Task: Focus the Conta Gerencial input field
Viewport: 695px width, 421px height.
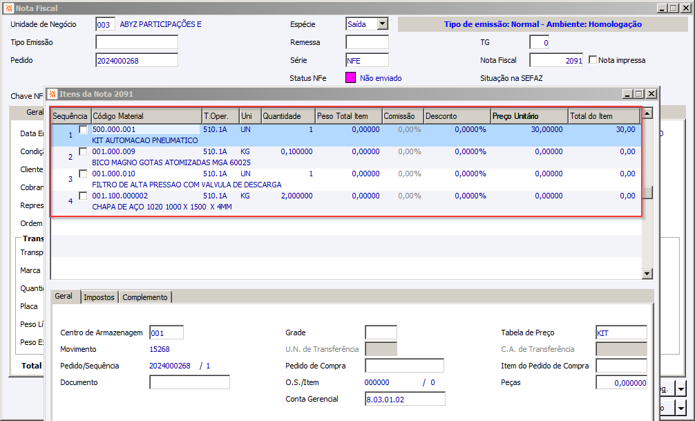Action: [405, 399]
